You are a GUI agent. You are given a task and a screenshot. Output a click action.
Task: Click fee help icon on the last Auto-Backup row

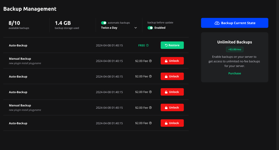click(x=151, y=123)
